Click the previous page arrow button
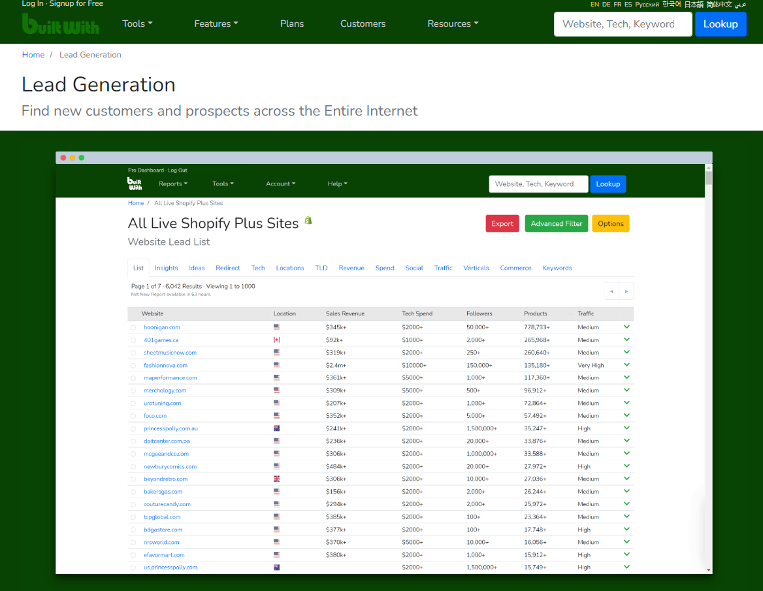The image size is (763, 591). (x=611, y=291)
